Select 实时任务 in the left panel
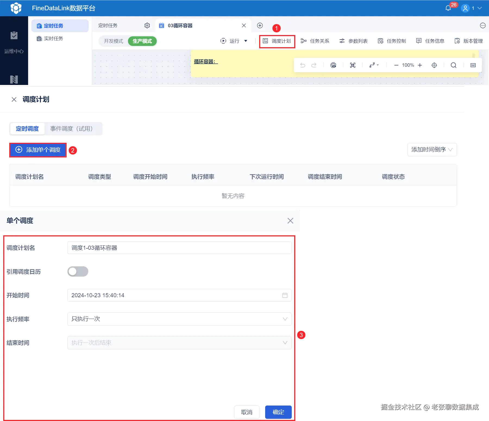 click(50, 39)
